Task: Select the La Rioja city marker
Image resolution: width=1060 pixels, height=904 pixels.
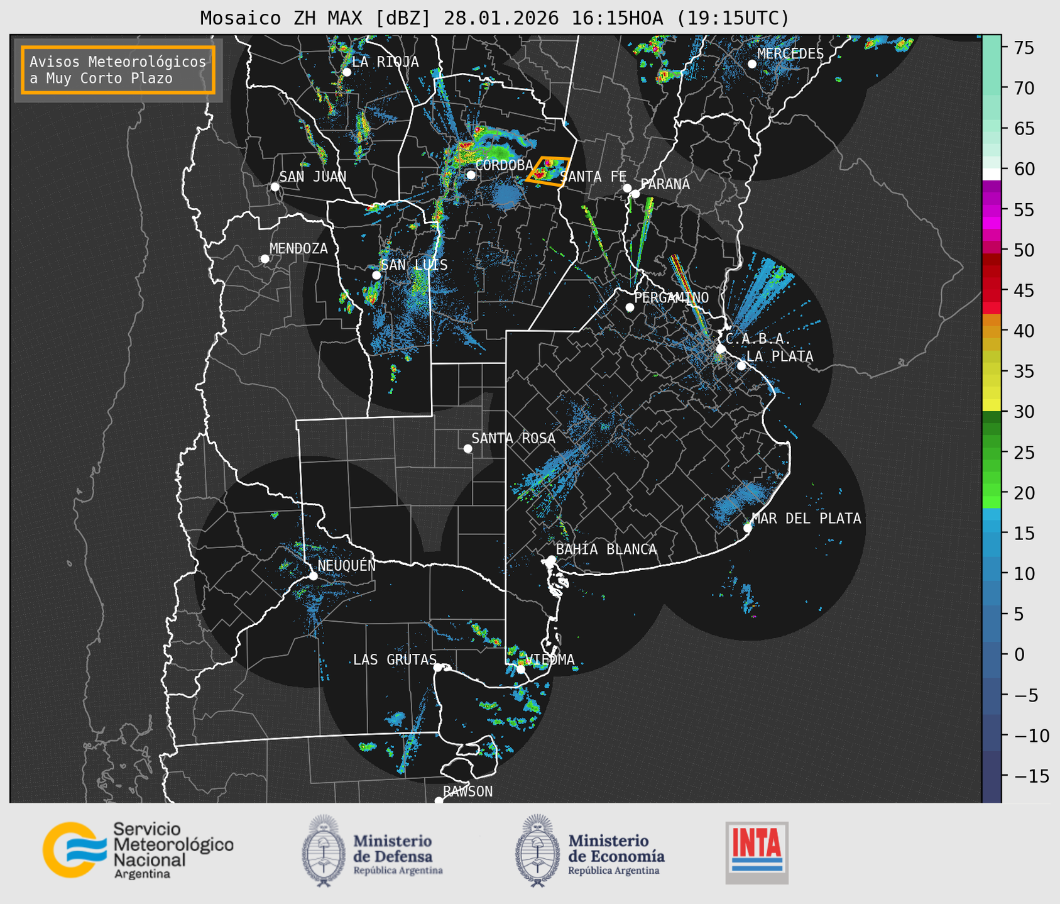Action: pyautogui.click(x=346, y=72)
